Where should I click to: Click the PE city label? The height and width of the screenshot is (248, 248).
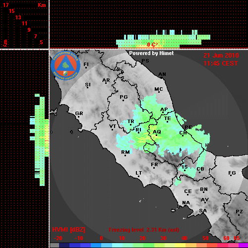tap(188, 127)
